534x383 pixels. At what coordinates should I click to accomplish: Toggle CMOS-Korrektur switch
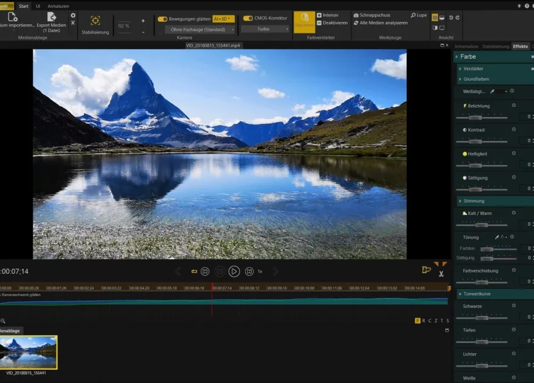pos(248,18)
